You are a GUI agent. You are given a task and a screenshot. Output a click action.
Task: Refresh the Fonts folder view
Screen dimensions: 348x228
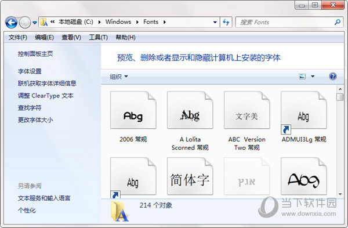(x=226, y=22)
